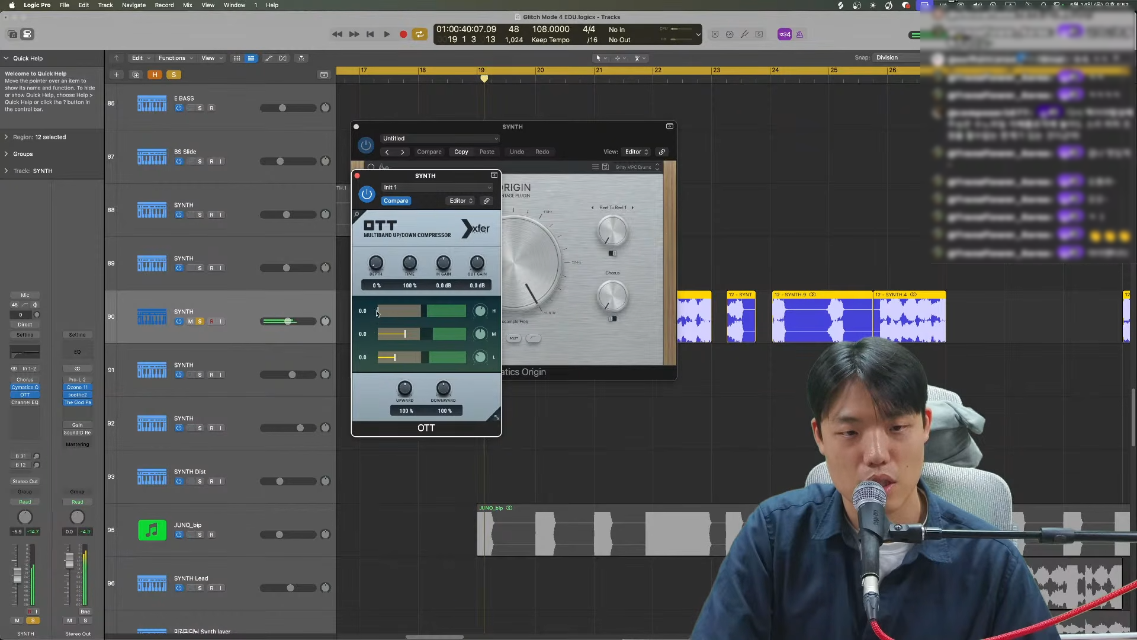Toggle Cycle mode button
The width and height of the screenshot is (1137, 640).
pyautogui.click(x=420, y=34)
